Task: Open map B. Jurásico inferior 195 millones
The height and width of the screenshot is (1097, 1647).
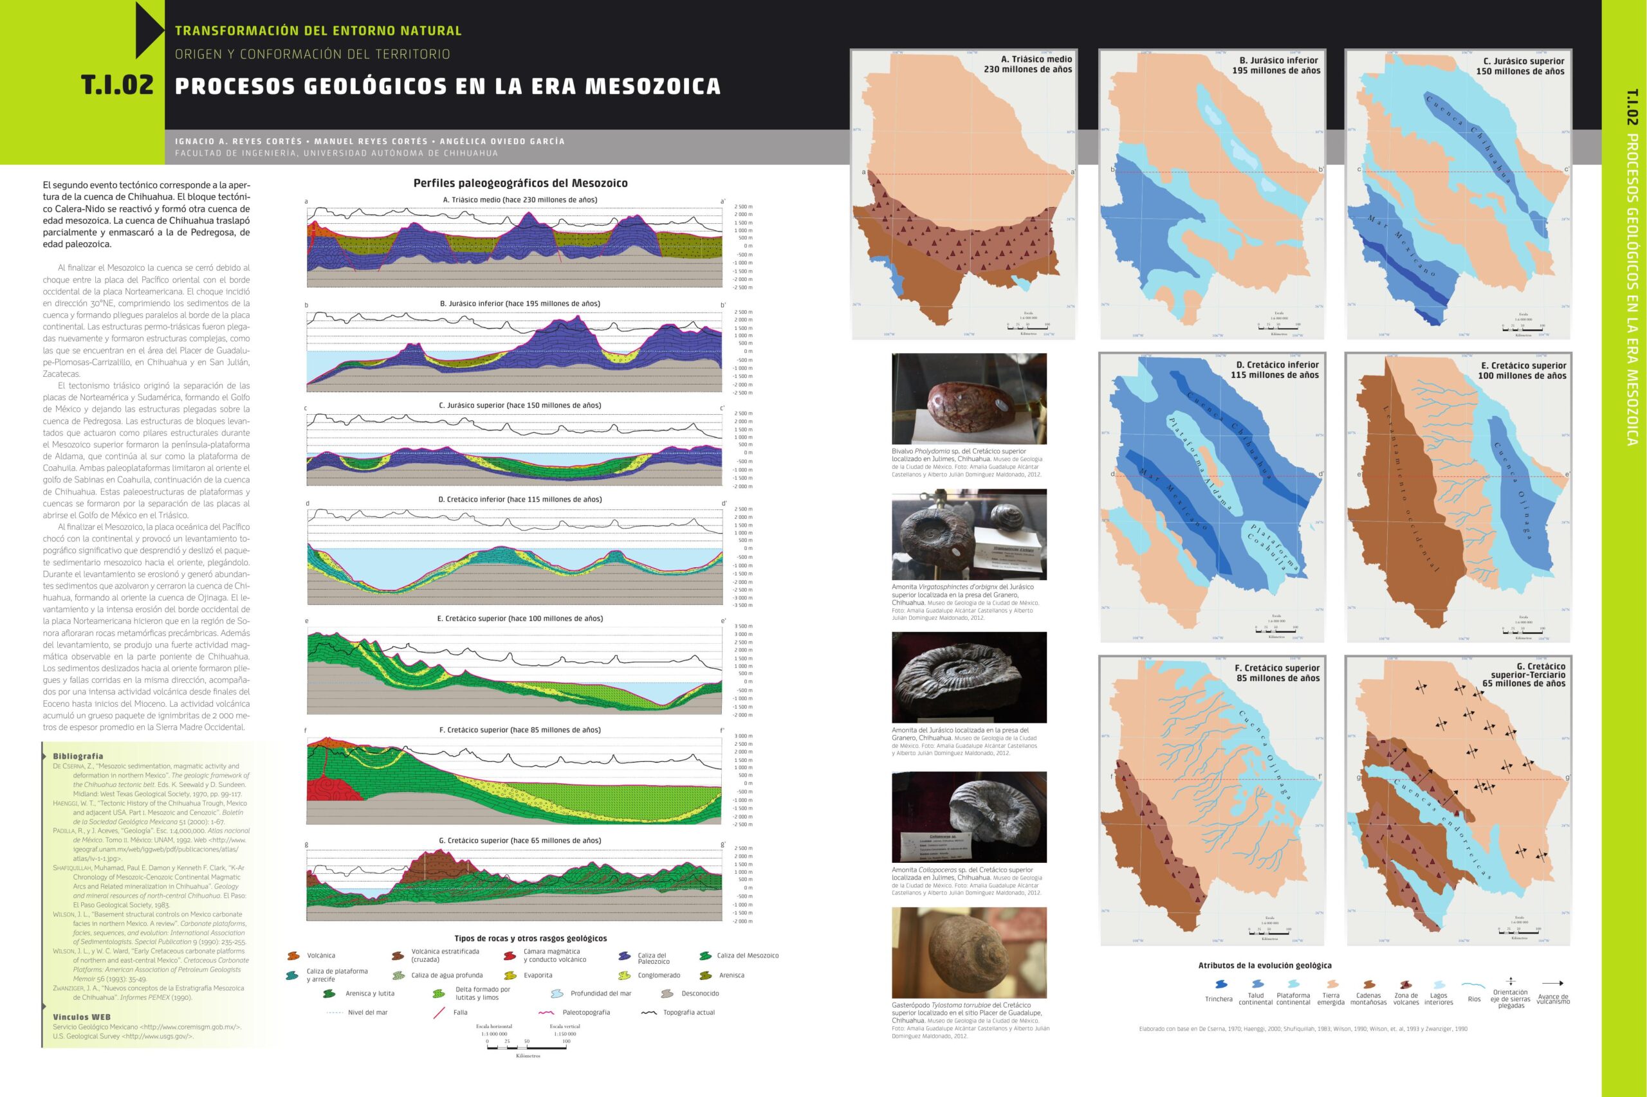Action: (x=1211, y=194)
